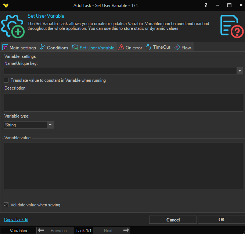Click the Cancel button

(x=173, y=220)
